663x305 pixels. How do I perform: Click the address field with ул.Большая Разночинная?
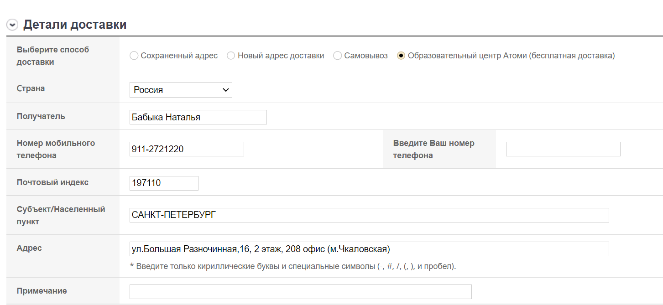(x=369, y=249)
